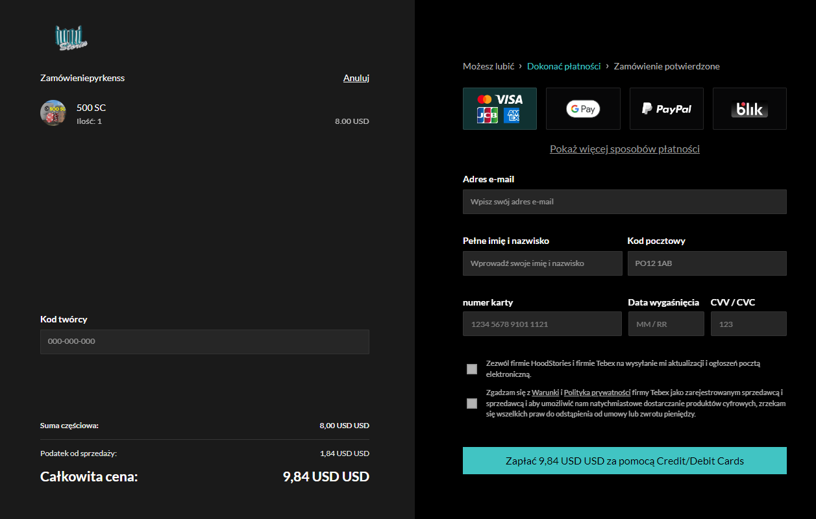
Task: Click the 500 SC product name
Action: [91, 108]
